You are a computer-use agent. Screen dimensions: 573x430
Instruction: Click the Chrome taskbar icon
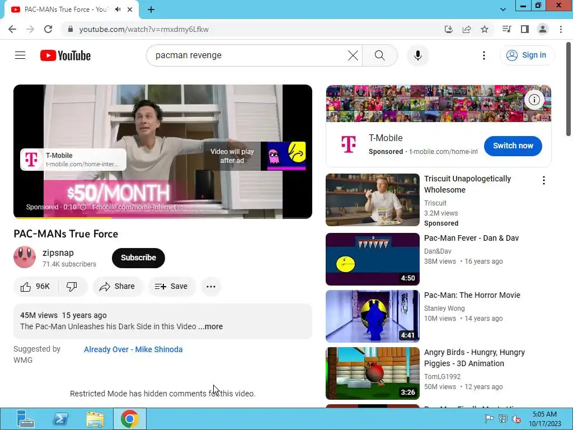pyautogui.click(x=130, y=419)
